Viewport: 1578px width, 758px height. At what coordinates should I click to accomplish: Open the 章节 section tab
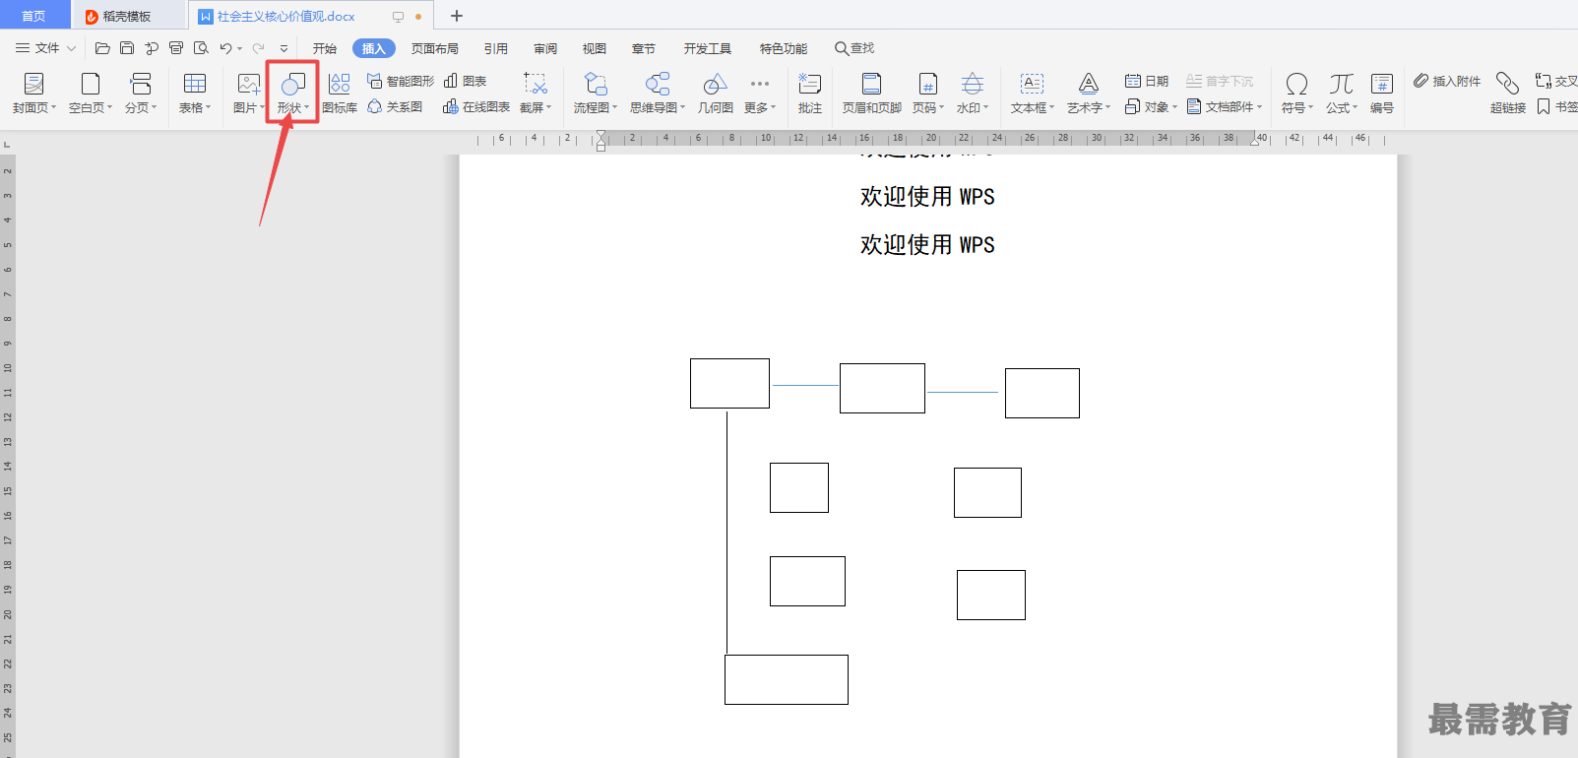(x=644, y=48)
